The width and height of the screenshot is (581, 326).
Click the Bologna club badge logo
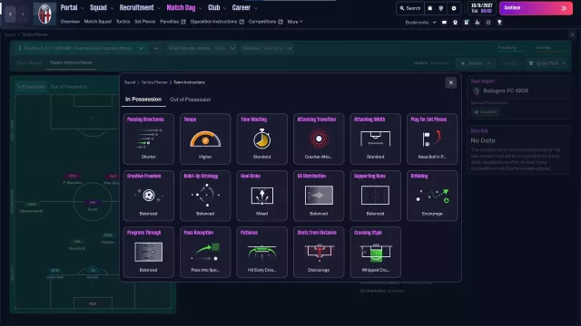pos(44,14)
